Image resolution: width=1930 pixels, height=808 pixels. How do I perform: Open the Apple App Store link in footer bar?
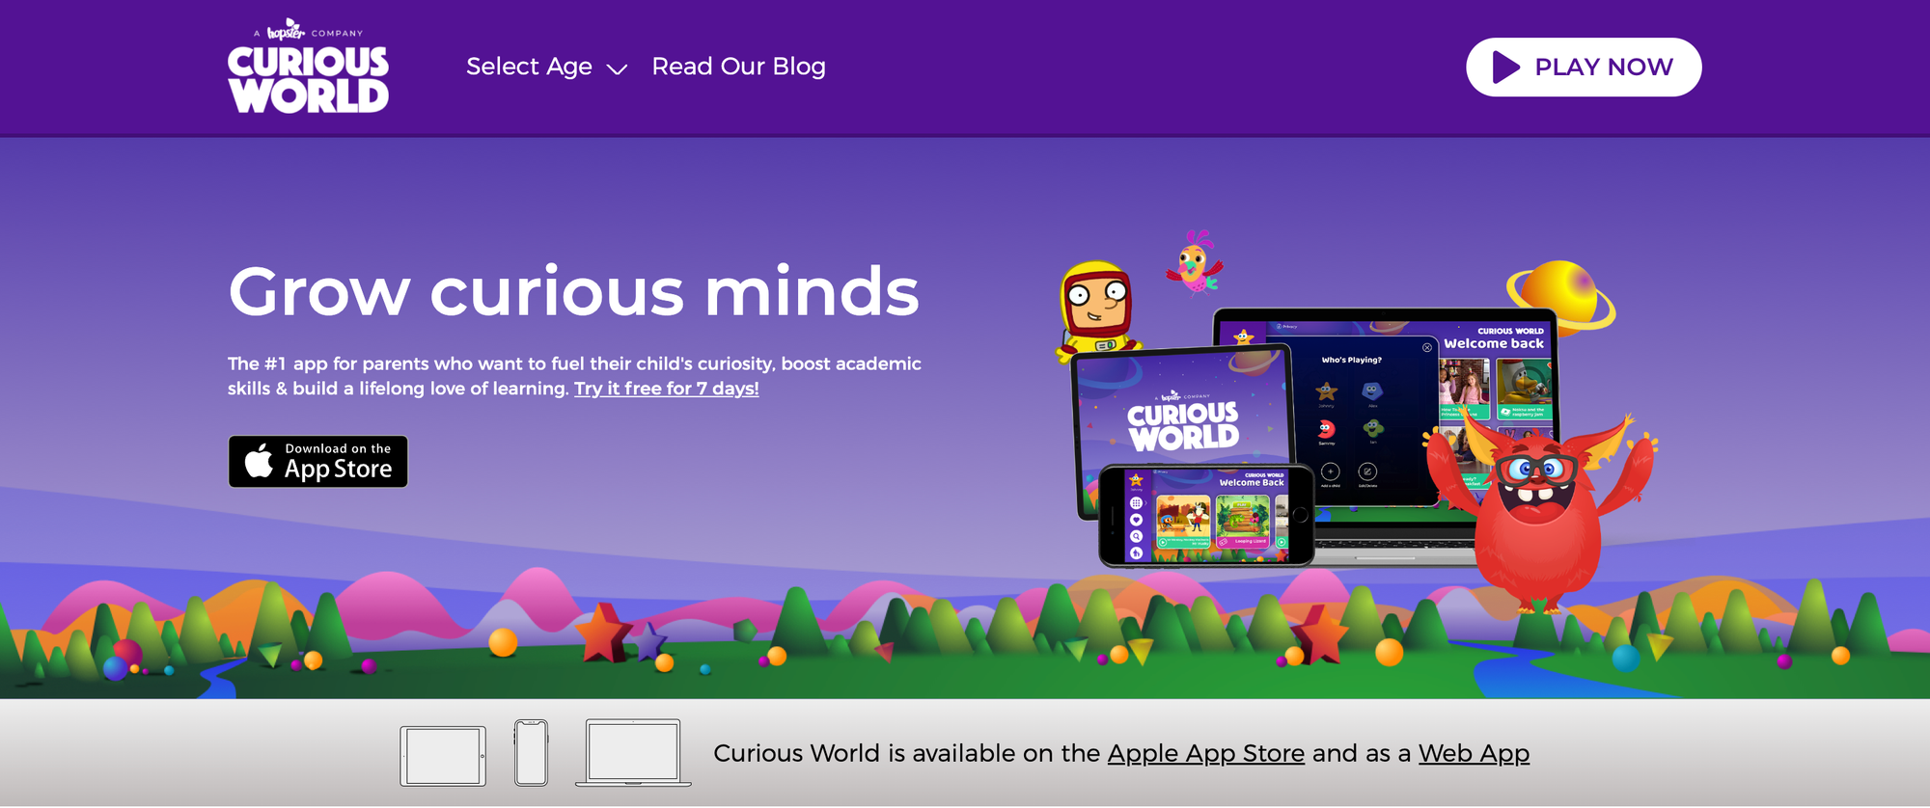1205,753
